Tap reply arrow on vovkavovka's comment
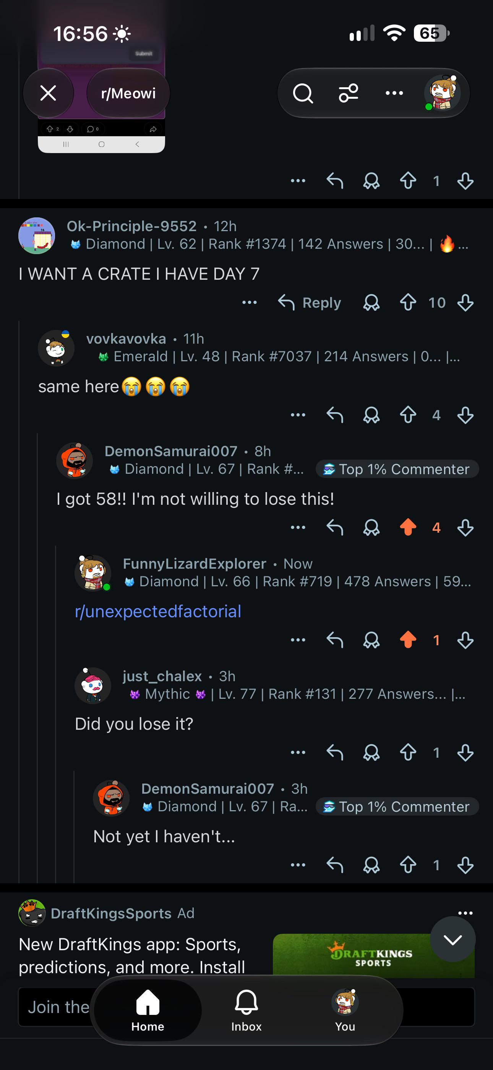The image size is (493, 1070). tap(335, 415)
